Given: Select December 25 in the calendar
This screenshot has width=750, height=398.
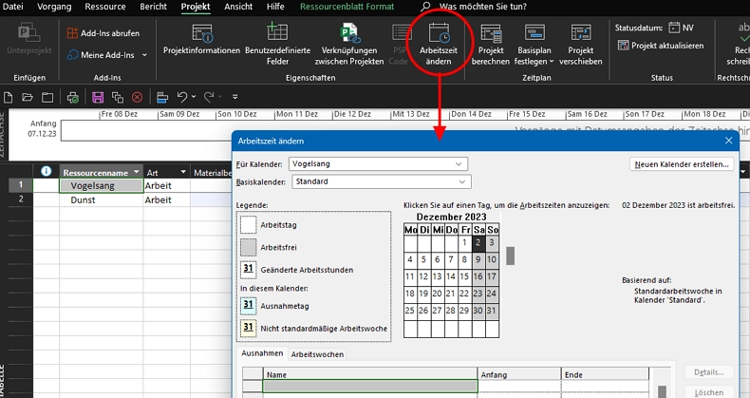Looking at the screenshot, I should pos(410,311).
